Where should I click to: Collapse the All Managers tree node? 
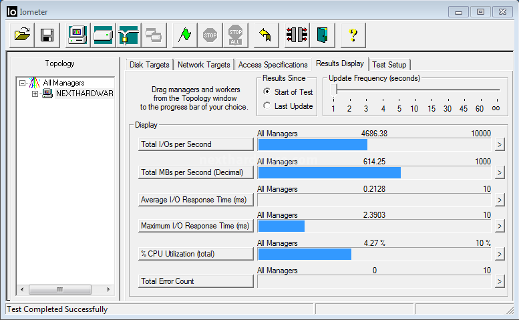click(22, 83)
